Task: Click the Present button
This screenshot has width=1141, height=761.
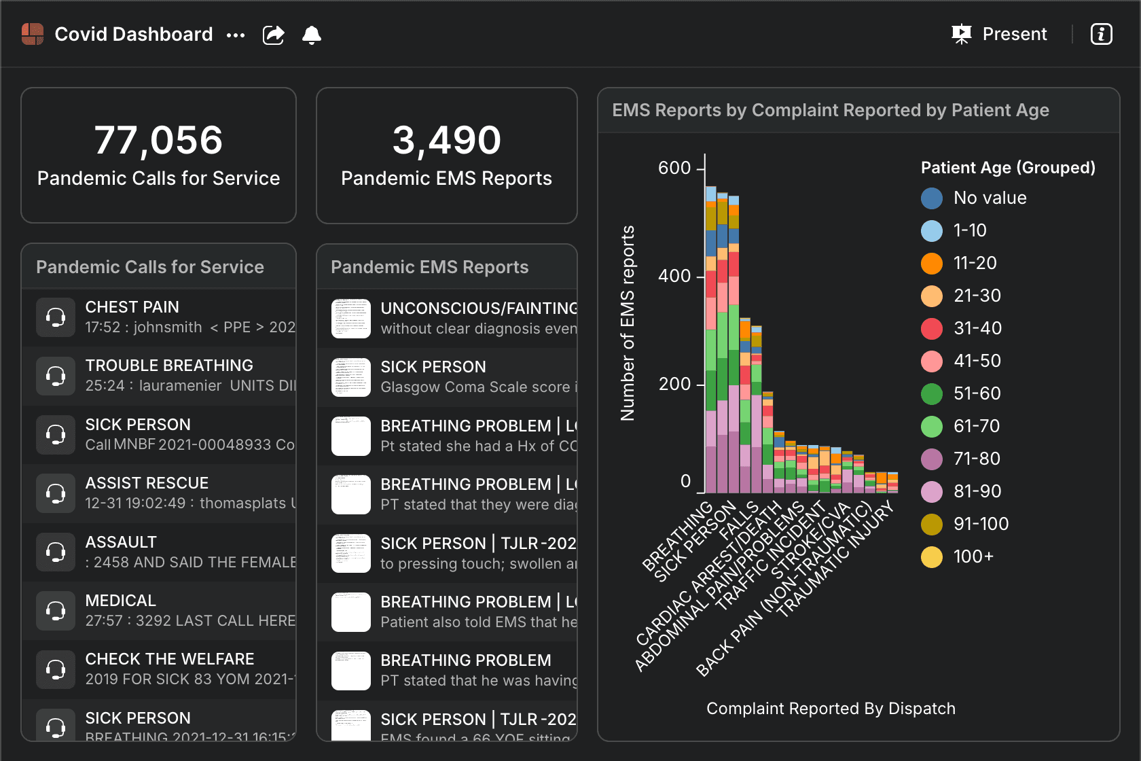Action: 1000,34
